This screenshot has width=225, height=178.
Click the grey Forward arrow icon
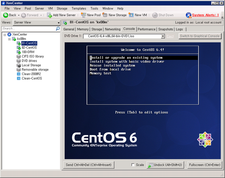point(24,15)
